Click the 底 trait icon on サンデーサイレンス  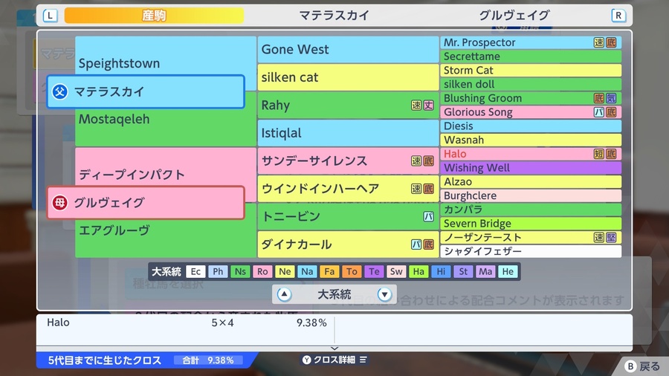[x=428, y=161]
